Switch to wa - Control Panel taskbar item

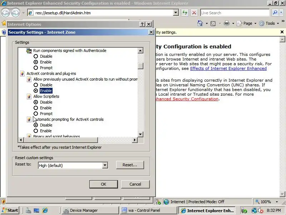tap(148, 210)
